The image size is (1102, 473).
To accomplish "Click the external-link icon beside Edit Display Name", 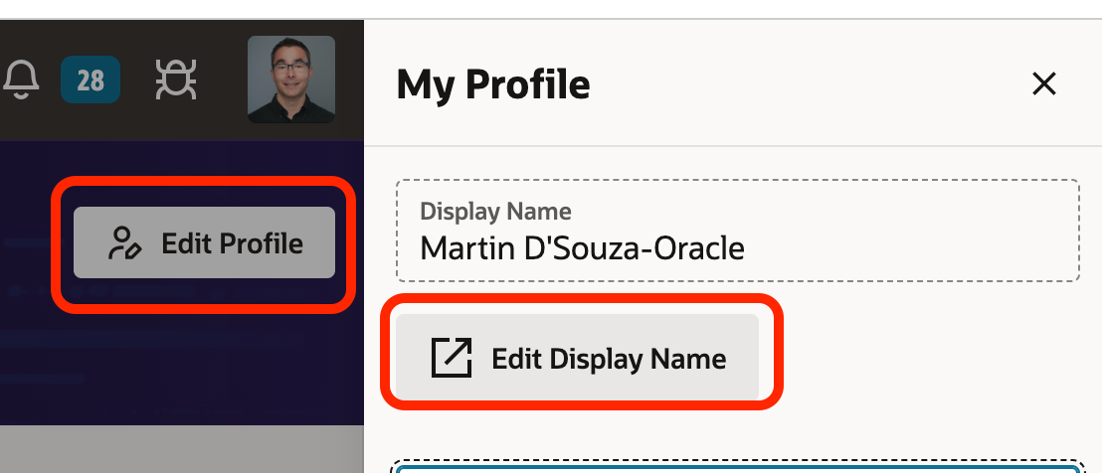I will [452, 358].
